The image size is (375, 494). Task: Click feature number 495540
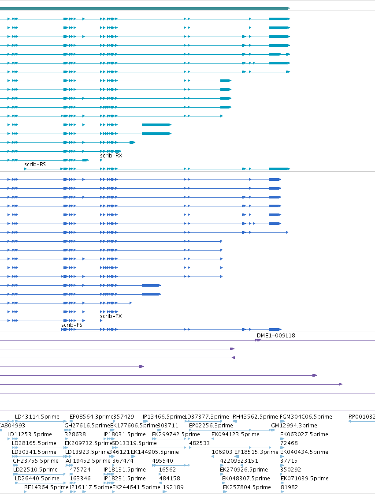coord(163,461)
